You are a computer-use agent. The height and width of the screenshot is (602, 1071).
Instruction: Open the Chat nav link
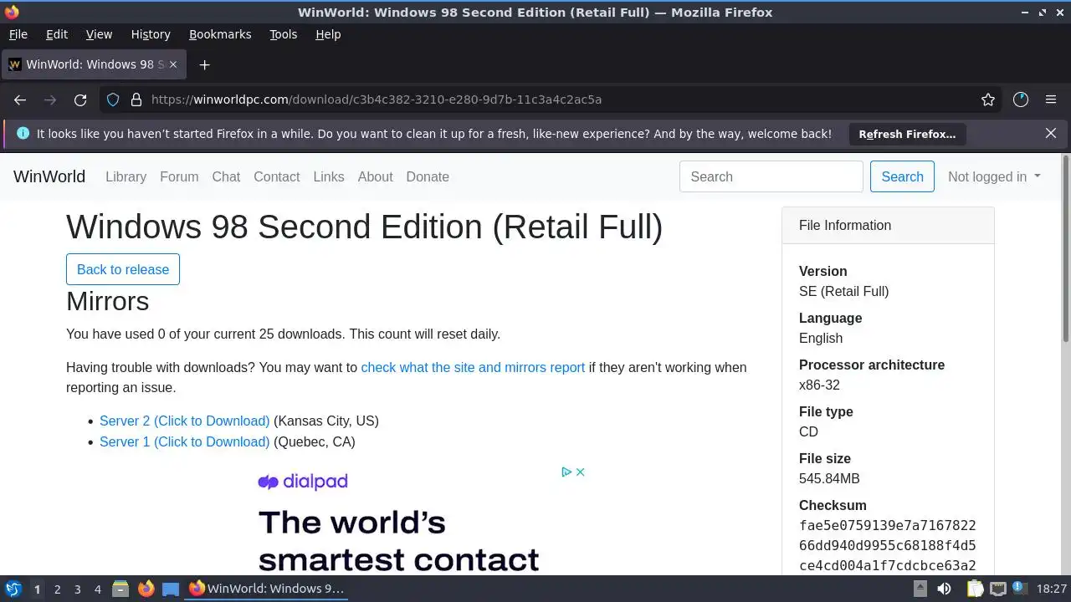(226, 176)
